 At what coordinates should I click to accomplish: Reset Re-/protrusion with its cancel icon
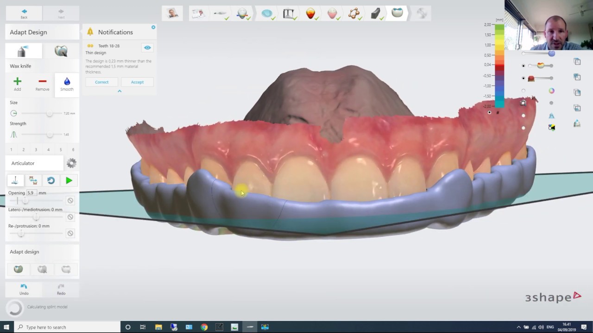pyautogui.click(x=70, y=233)
